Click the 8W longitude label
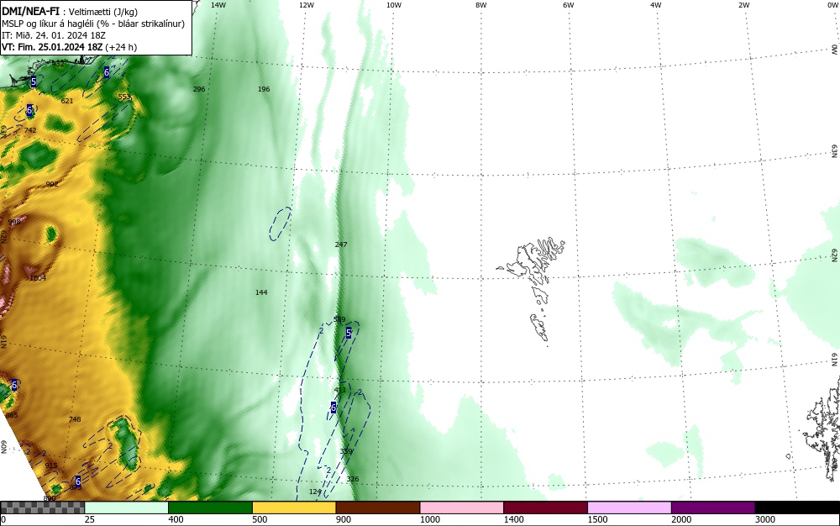 coord(481,5)
